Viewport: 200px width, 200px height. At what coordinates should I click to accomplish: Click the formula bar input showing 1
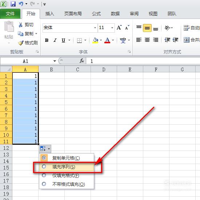(x=143, y=61)
